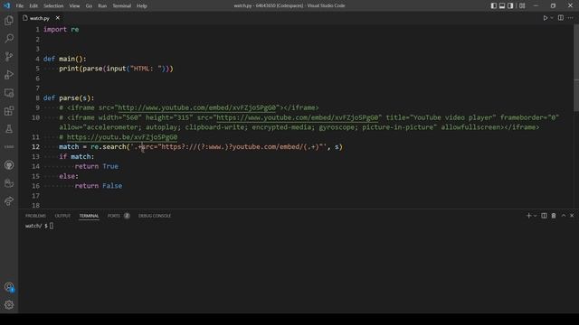Create a new terminal with plus icon
Screen dimensions: 579x325
[x=528, y=216]
